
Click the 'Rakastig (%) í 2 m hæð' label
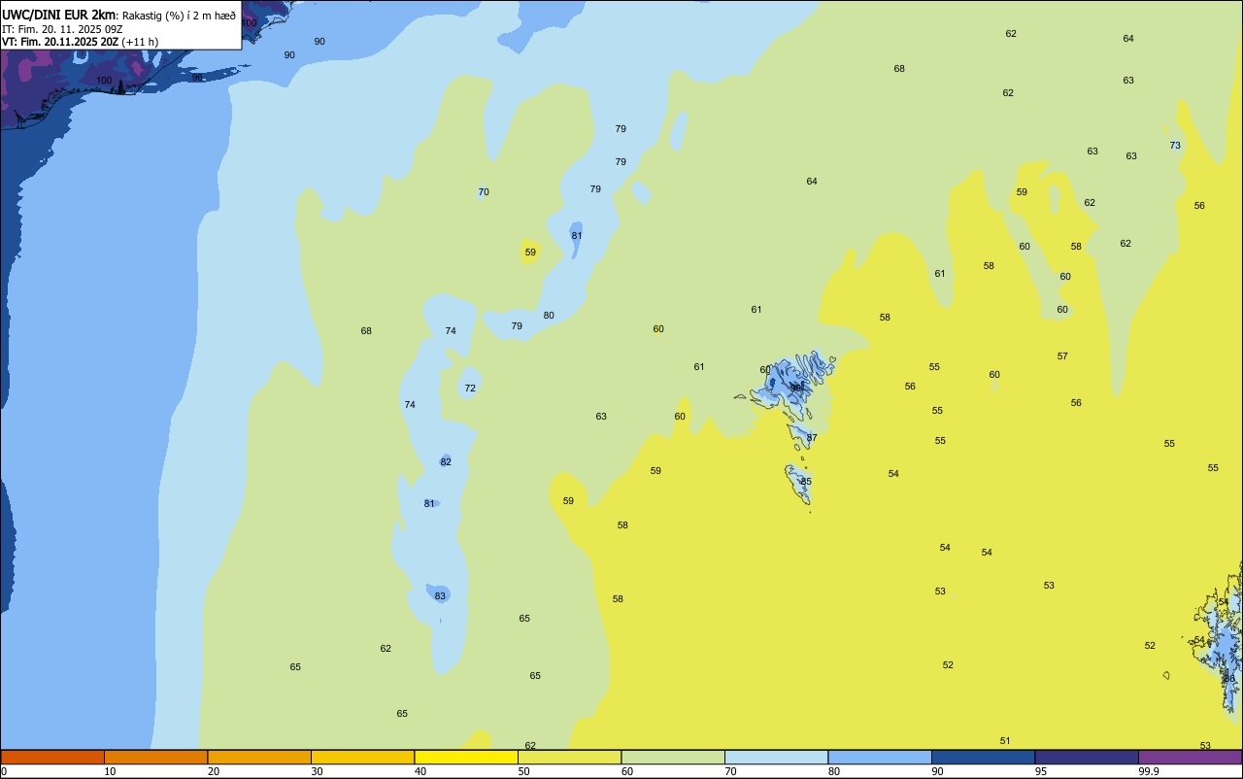(x=179, y=16)
